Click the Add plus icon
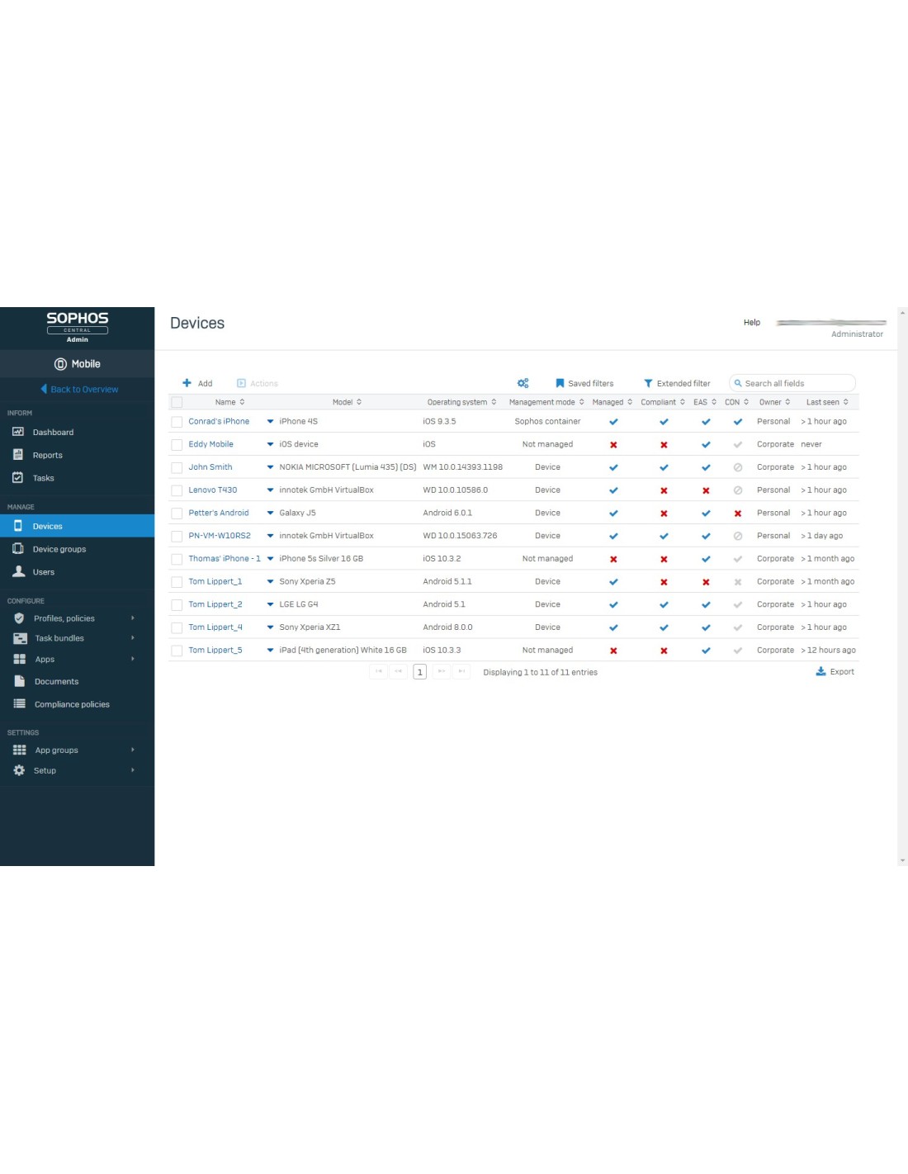This screenshot has height=1174, width=908. click(187, 383)
